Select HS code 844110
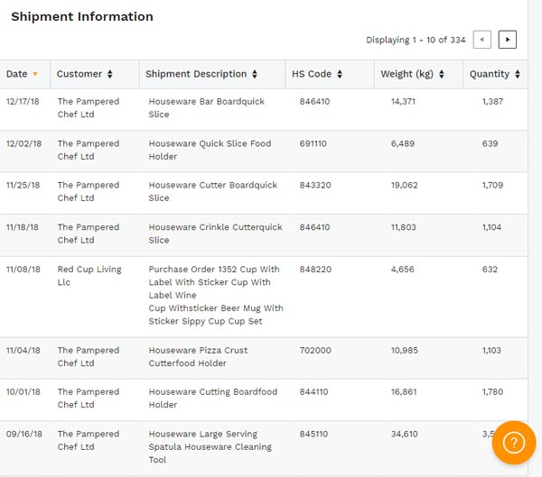Image resolution: width=542 pixels, height=477 pixels. tap(313, 391)
